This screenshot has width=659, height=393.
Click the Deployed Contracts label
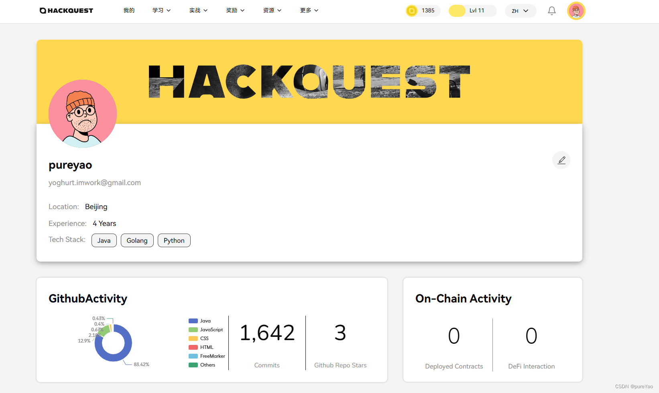click(454, 367)
